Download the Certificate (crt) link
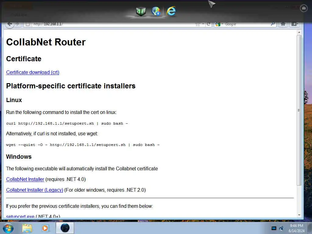Viewport: 312px width, 234px height. click(33, 72)
